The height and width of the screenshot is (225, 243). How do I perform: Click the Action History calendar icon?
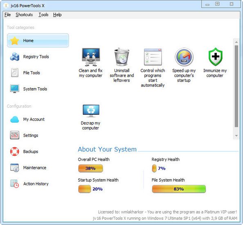15,184
